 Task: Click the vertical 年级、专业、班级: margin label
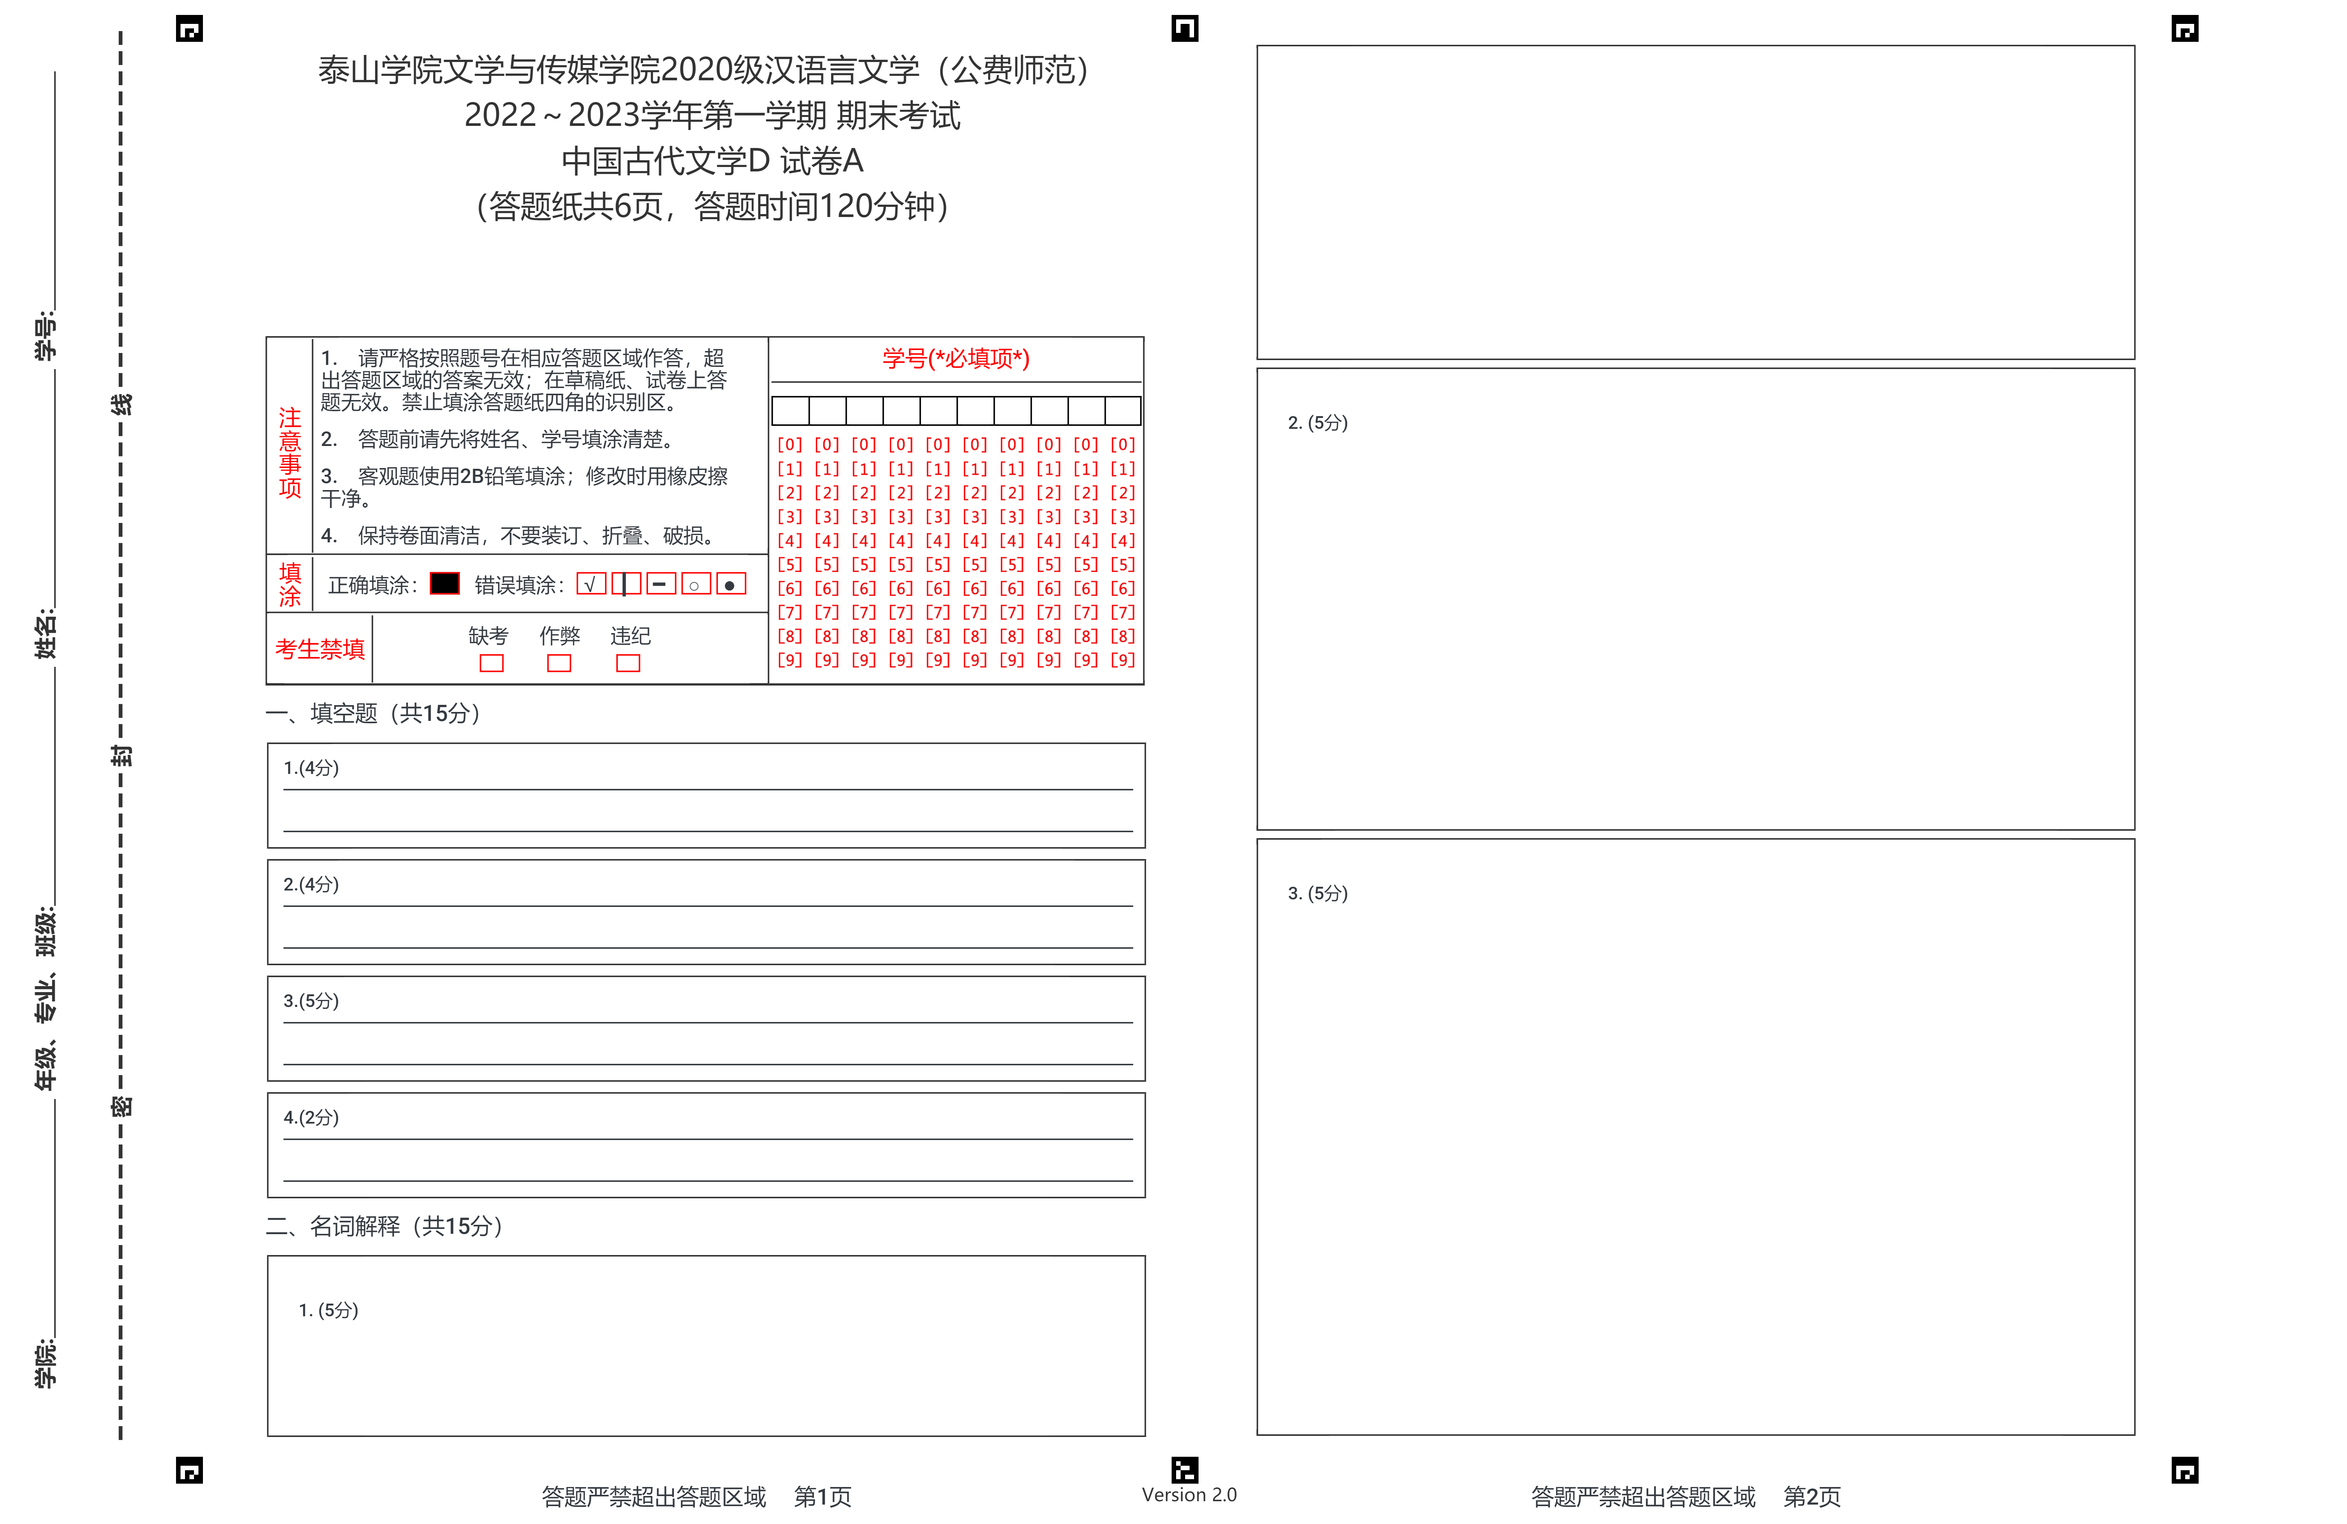(x=45, y=998)
